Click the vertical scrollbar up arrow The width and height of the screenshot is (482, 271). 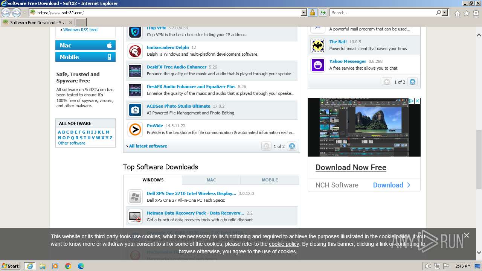tap(479, 35)
